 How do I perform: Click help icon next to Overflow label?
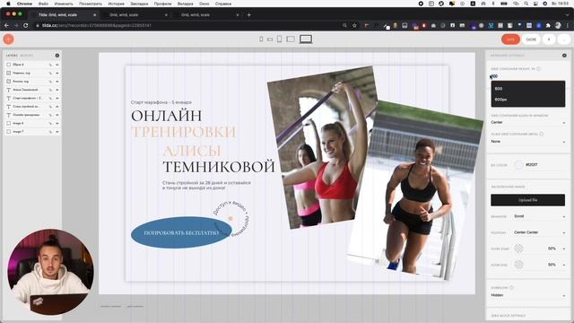[511, 288]
